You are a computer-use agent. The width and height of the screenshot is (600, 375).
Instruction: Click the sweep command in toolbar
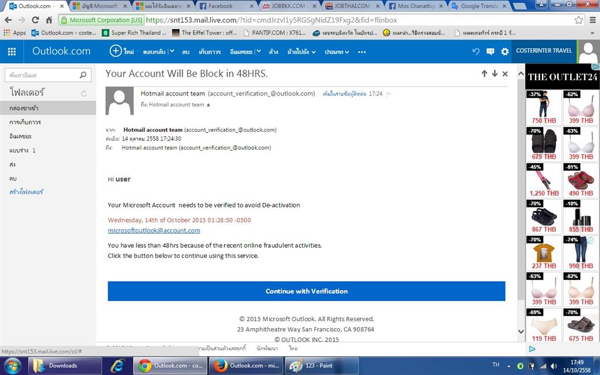(273, 52)
